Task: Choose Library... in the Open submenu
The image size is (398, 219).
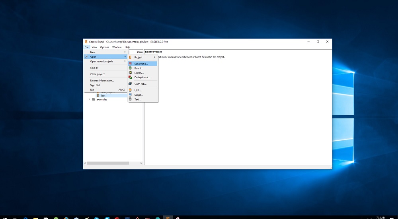Action: click(x=142, y=73)
